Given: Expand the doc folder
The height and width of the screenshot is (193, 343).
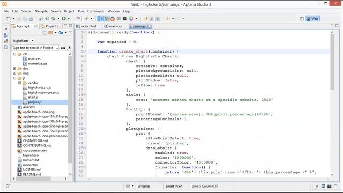Looking at the screenshot, I should click(x=14, y=68).
